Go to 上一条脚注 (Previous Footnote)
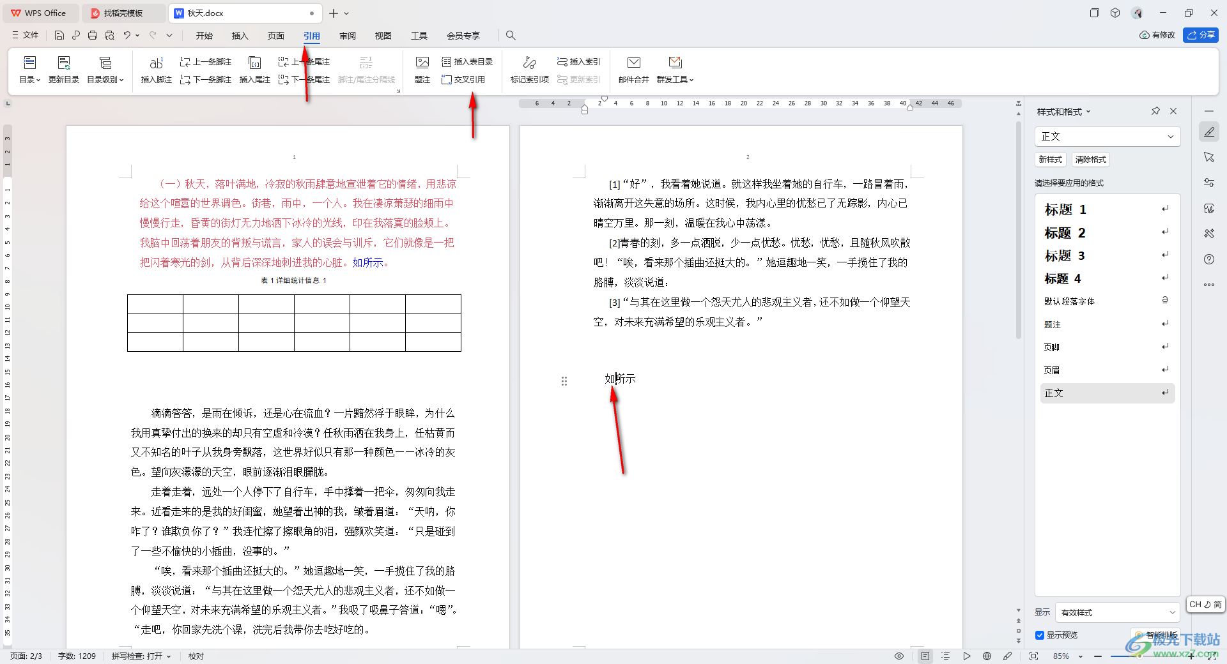The width and height of the screenshot is (1227, 664). click(206, 62)
